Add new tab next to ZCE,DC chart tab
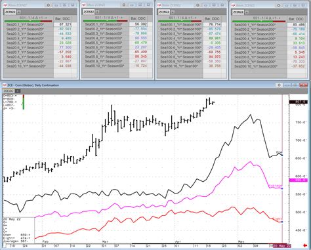 (18, 91)
